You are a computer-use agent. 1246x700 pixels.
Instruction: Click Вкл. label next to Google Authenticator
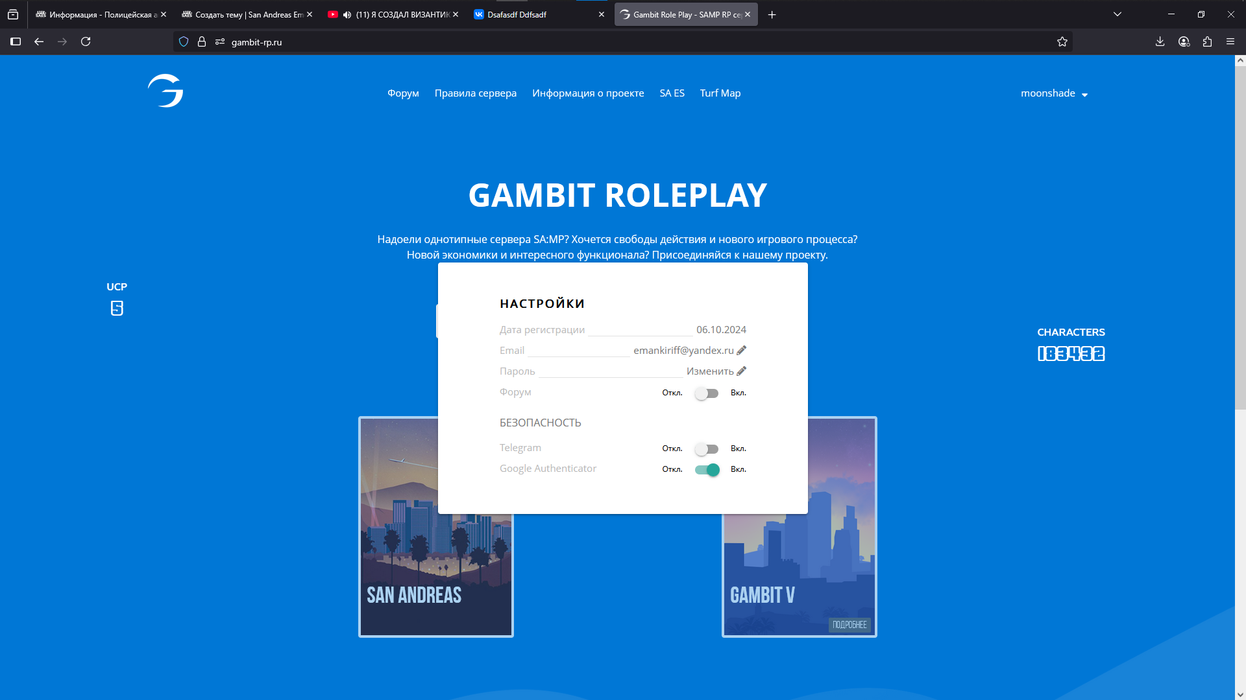point(739,469)
